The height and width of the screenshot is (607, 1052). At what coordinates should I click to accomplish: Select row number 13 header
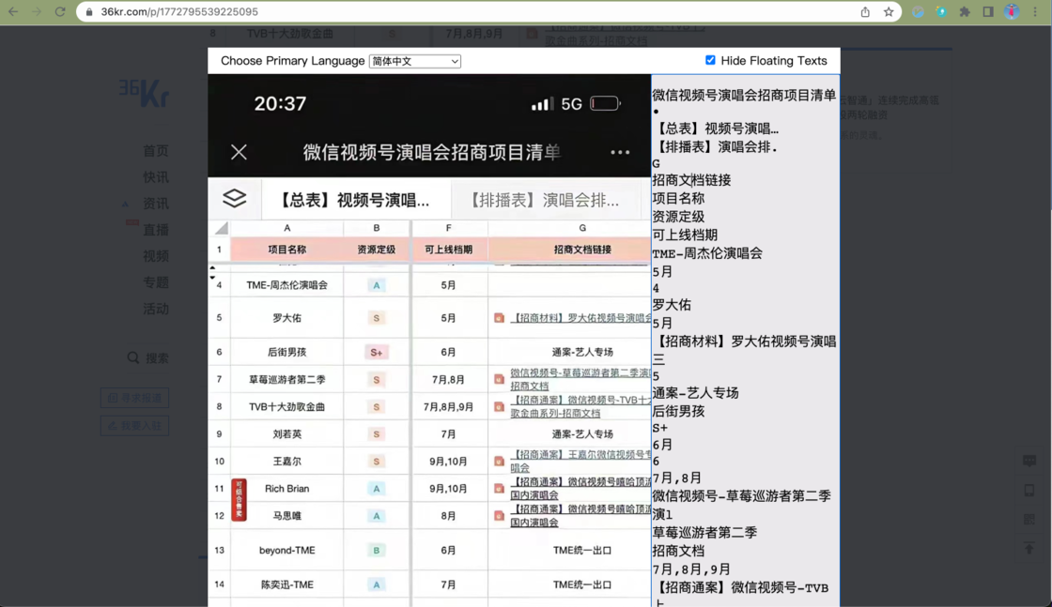tap(220, 550)
